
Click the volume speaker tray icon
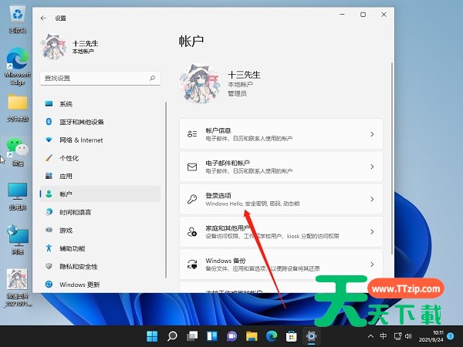click(x=409, y=336)
